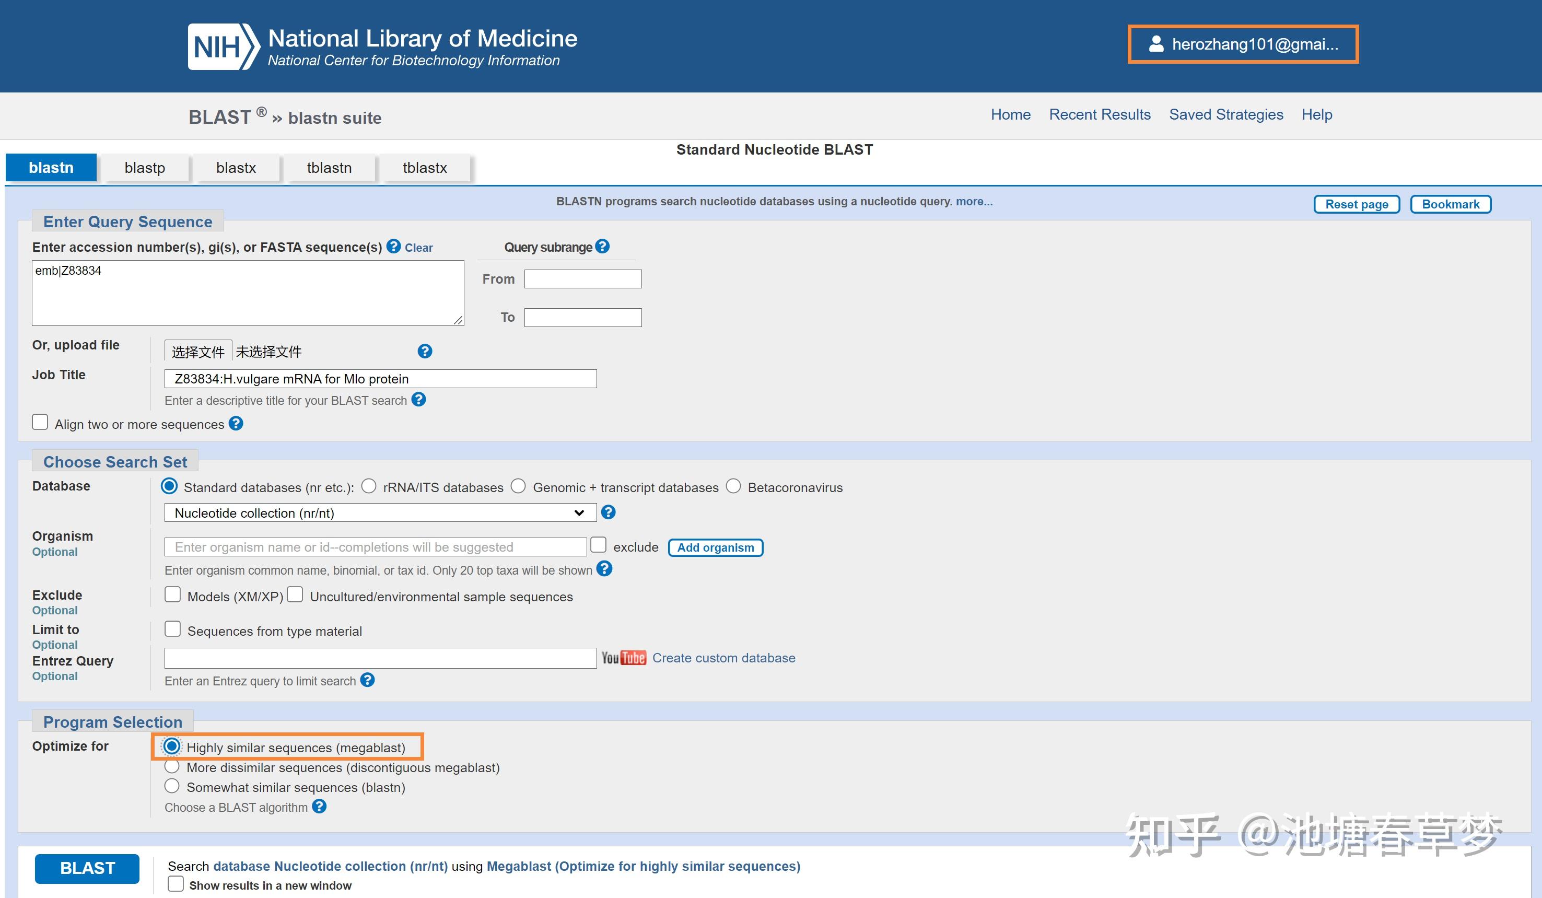
Task: Click Query subrange help icon
Action: tap(602, 246)
